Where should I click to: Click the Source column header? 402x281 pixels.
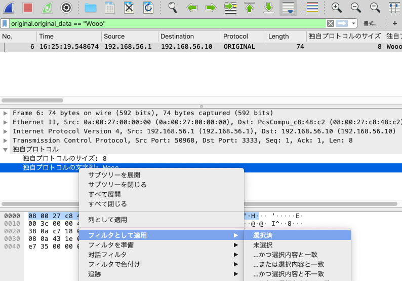(x=114, y=37)
